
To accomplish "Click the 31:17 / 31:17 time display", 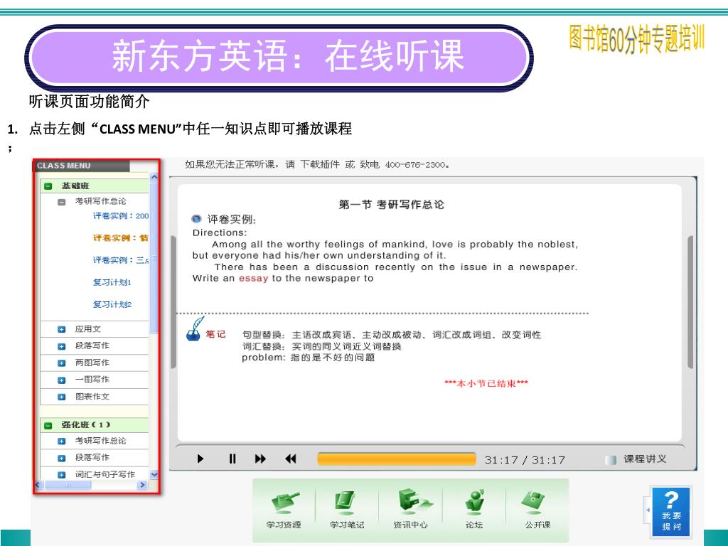I will click(525, 460).
